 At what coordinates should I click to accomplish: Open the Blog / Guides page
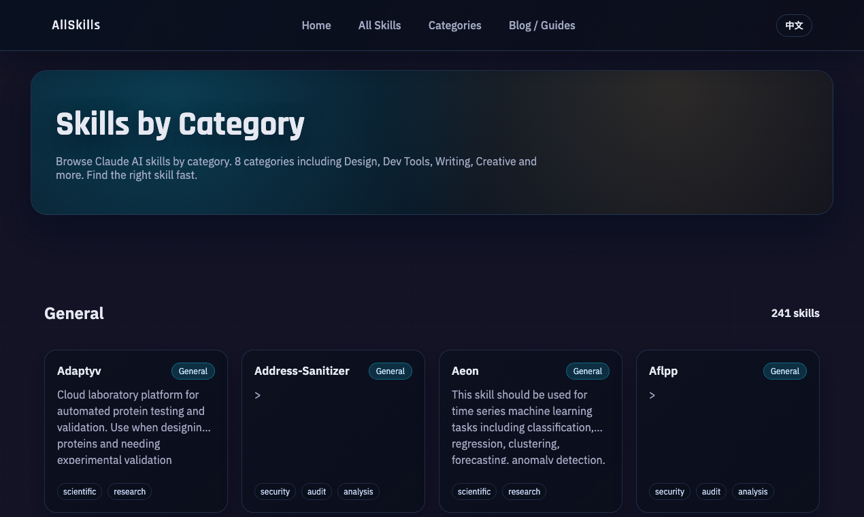click(542, 25)
